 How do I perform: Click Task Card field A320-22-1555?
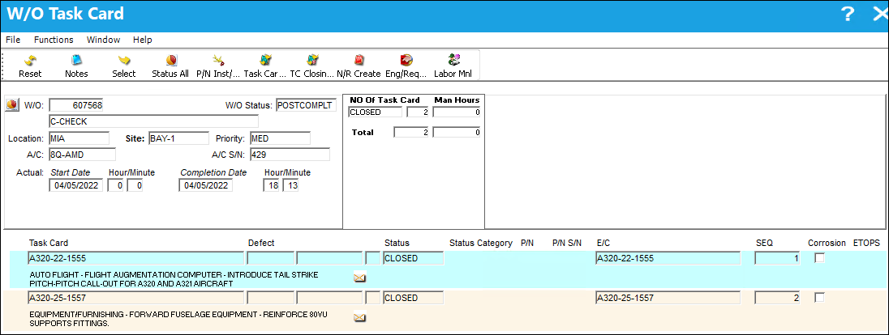136,258
